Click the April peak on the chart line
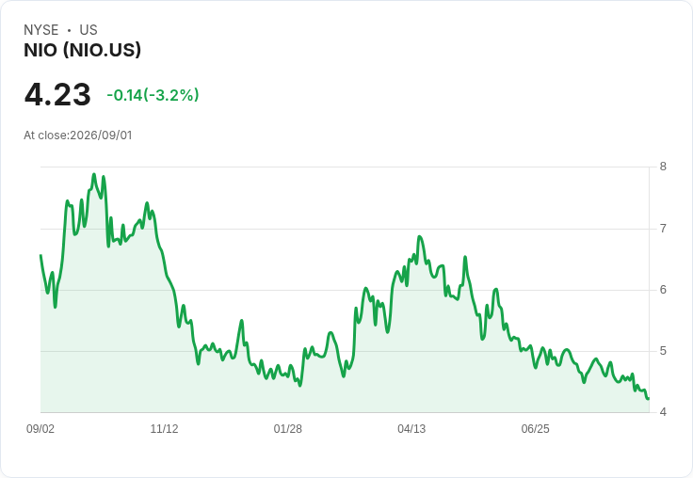Screen dimensions: 693x478 point(419,237)
